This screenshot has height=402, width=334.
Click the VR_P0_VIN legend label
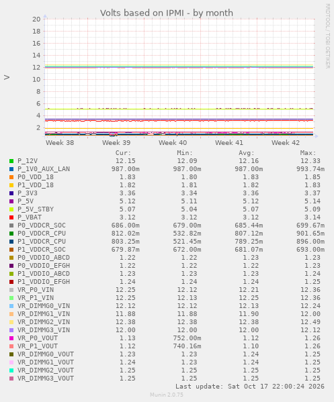tap(36, 290)
